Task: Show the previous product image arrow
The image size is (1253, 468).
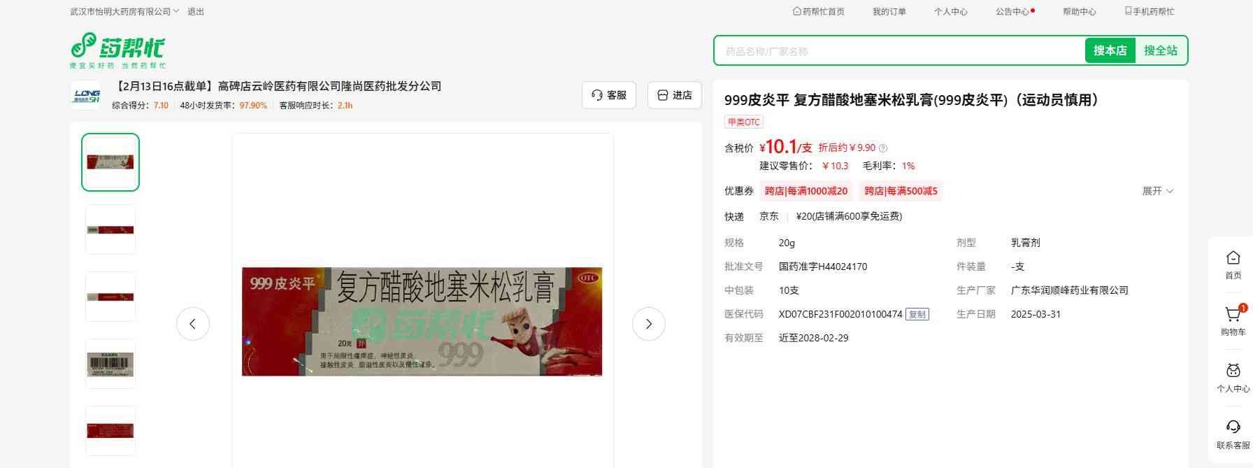Action: pos(193,324)
